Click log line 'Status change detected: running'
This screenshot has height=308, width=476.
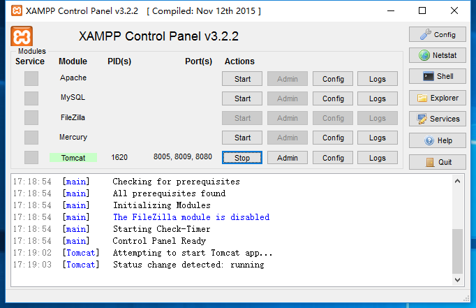188,265
